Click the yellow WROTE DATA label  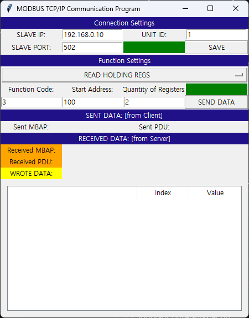(x=31, y=174)
